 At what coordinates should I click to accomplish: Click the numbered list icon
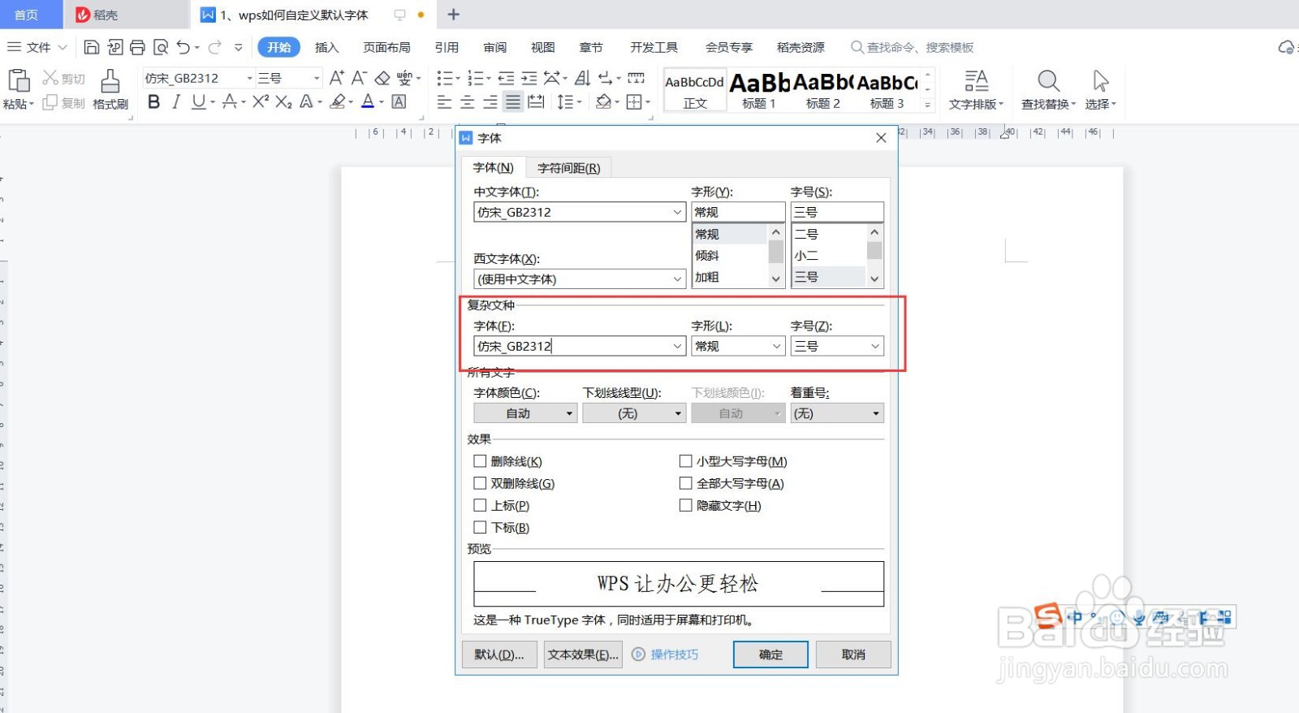point(475,78)
